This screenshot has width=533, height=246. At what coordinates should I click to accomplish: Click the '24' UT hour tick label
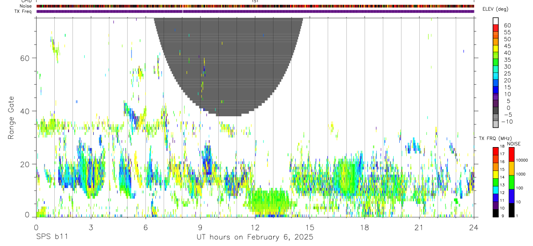(x=474, y=227)
